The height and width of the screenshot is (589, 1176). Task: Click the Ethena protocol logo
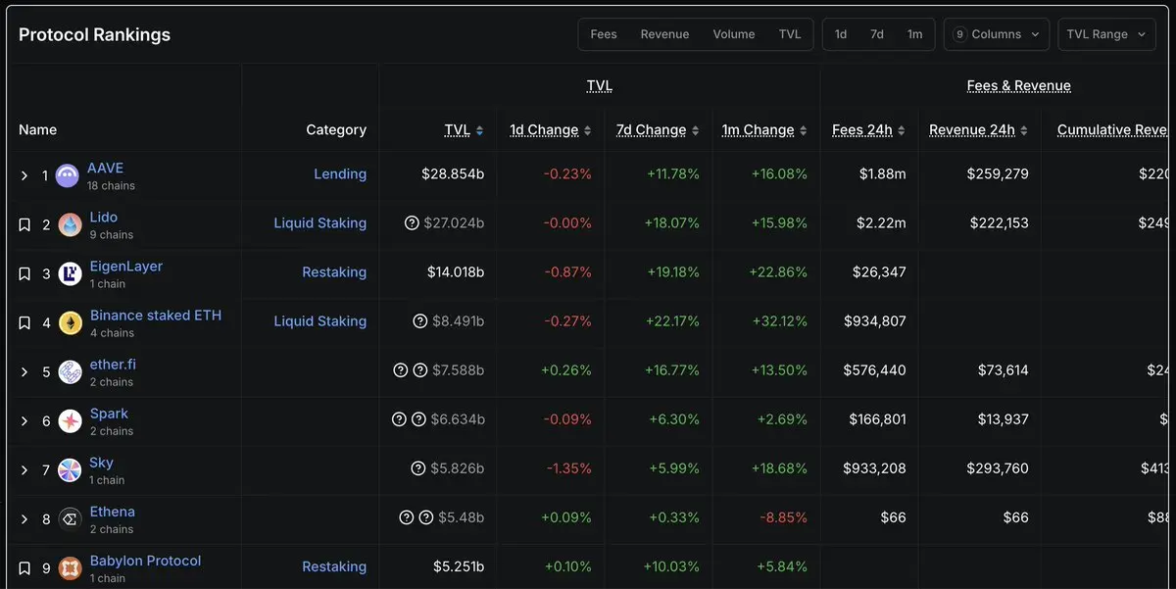(x=70, y=519)
